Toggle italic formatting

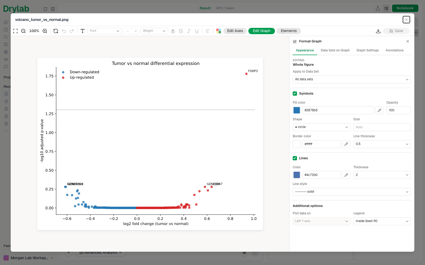click(x=189, y=31)
